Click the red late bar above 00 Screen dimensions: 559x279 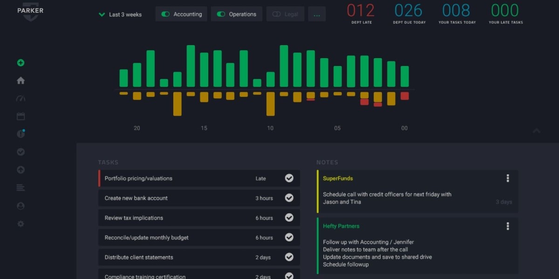tap(404, 96)
